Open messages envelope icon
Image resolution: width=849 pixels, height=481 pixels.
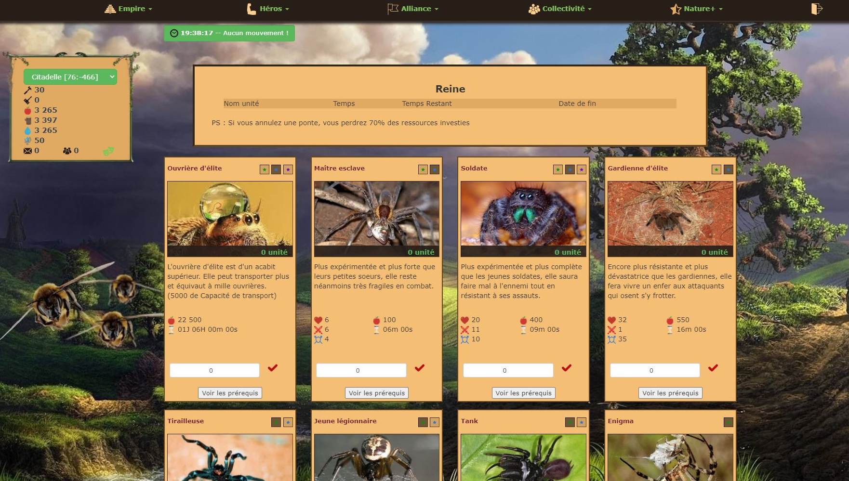[x=27, y=151]
